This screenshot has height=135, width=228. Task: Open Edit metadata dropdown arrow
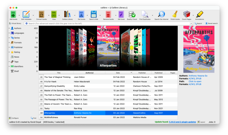[x=33, y=15]
